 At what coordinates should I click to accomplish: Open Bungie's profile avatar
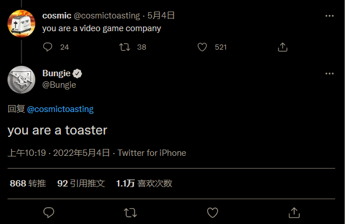click(21, 80)
